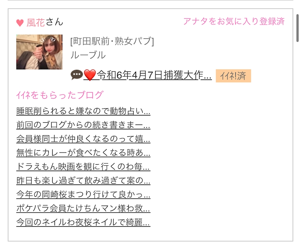This screenshot has height=249, width=301.
Task: Open blog 無性にカレーが食べたくなる時あ...
Action: pos(83,153)
